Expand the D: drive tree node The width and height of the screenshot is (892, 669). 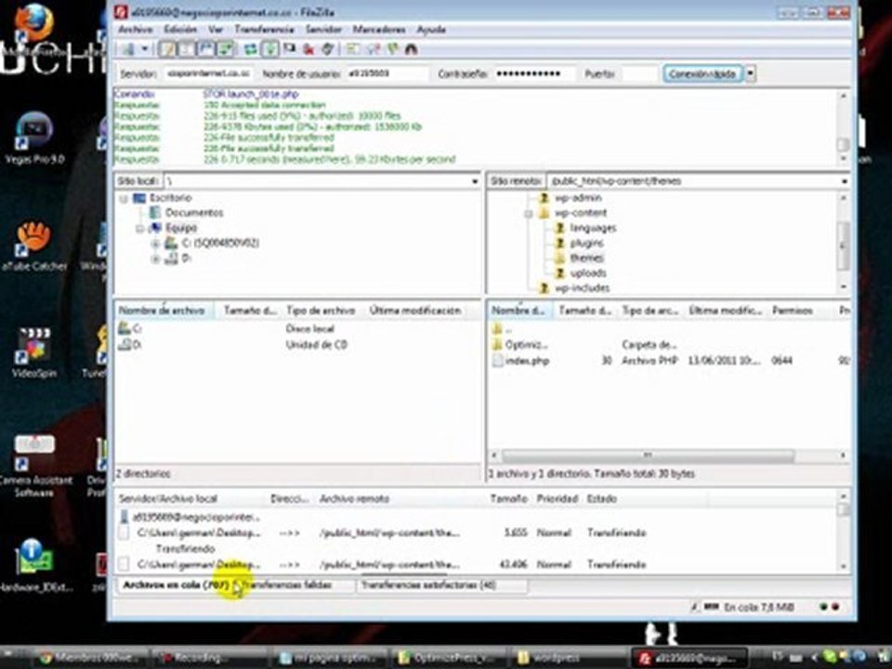click(x=155, y=259)
